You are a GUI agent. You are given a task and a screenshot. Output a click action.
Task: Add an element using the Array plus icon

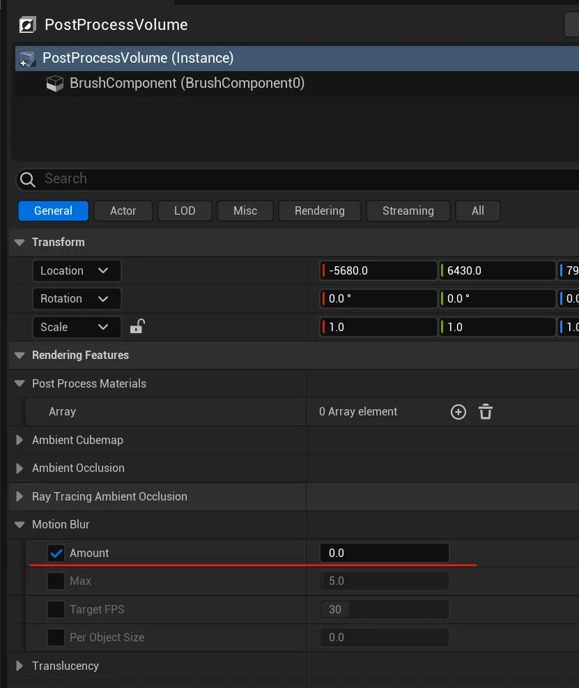tap(458, 412)
